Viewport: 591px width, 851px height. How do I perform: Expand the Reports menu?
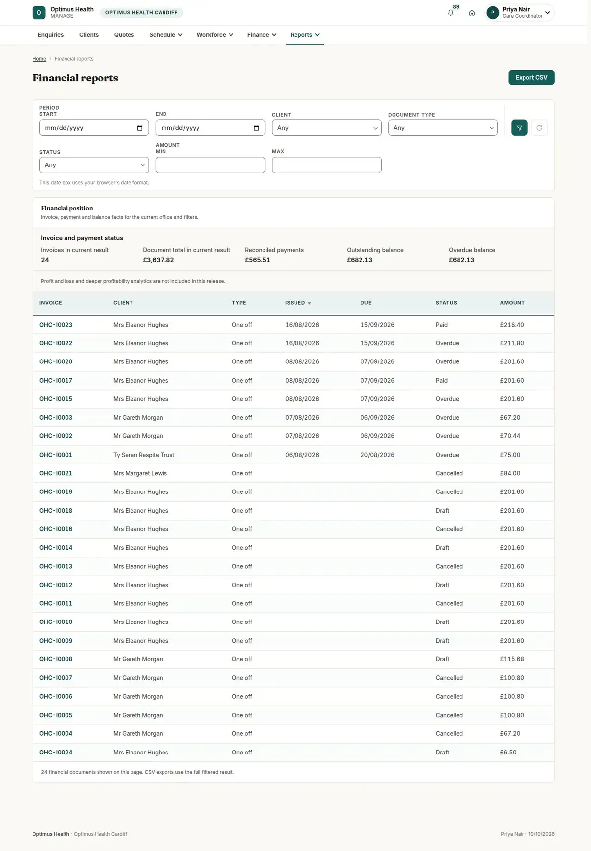305,35
